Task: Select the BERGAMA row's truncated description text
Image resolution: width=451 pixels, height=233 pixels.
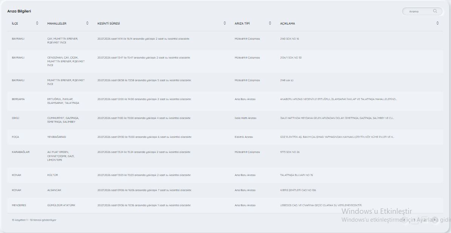Action: 339,99
